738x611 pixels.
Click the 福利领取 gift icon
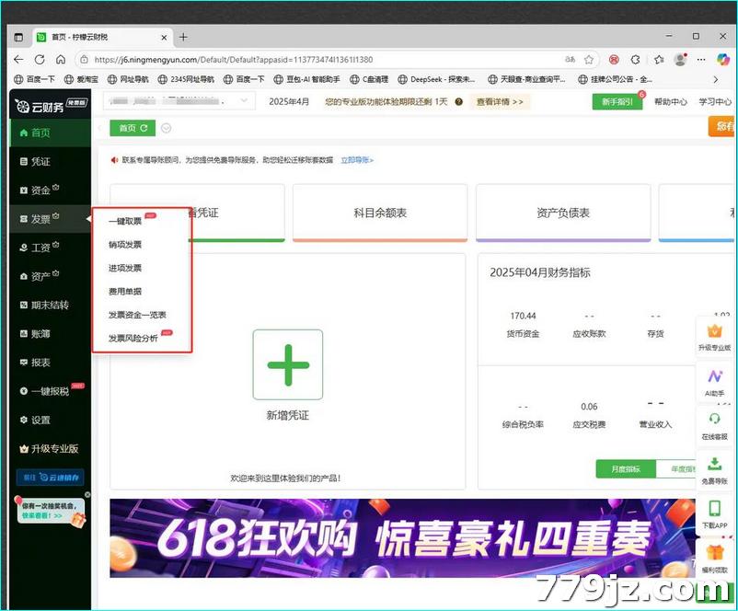tap(714, 559)
